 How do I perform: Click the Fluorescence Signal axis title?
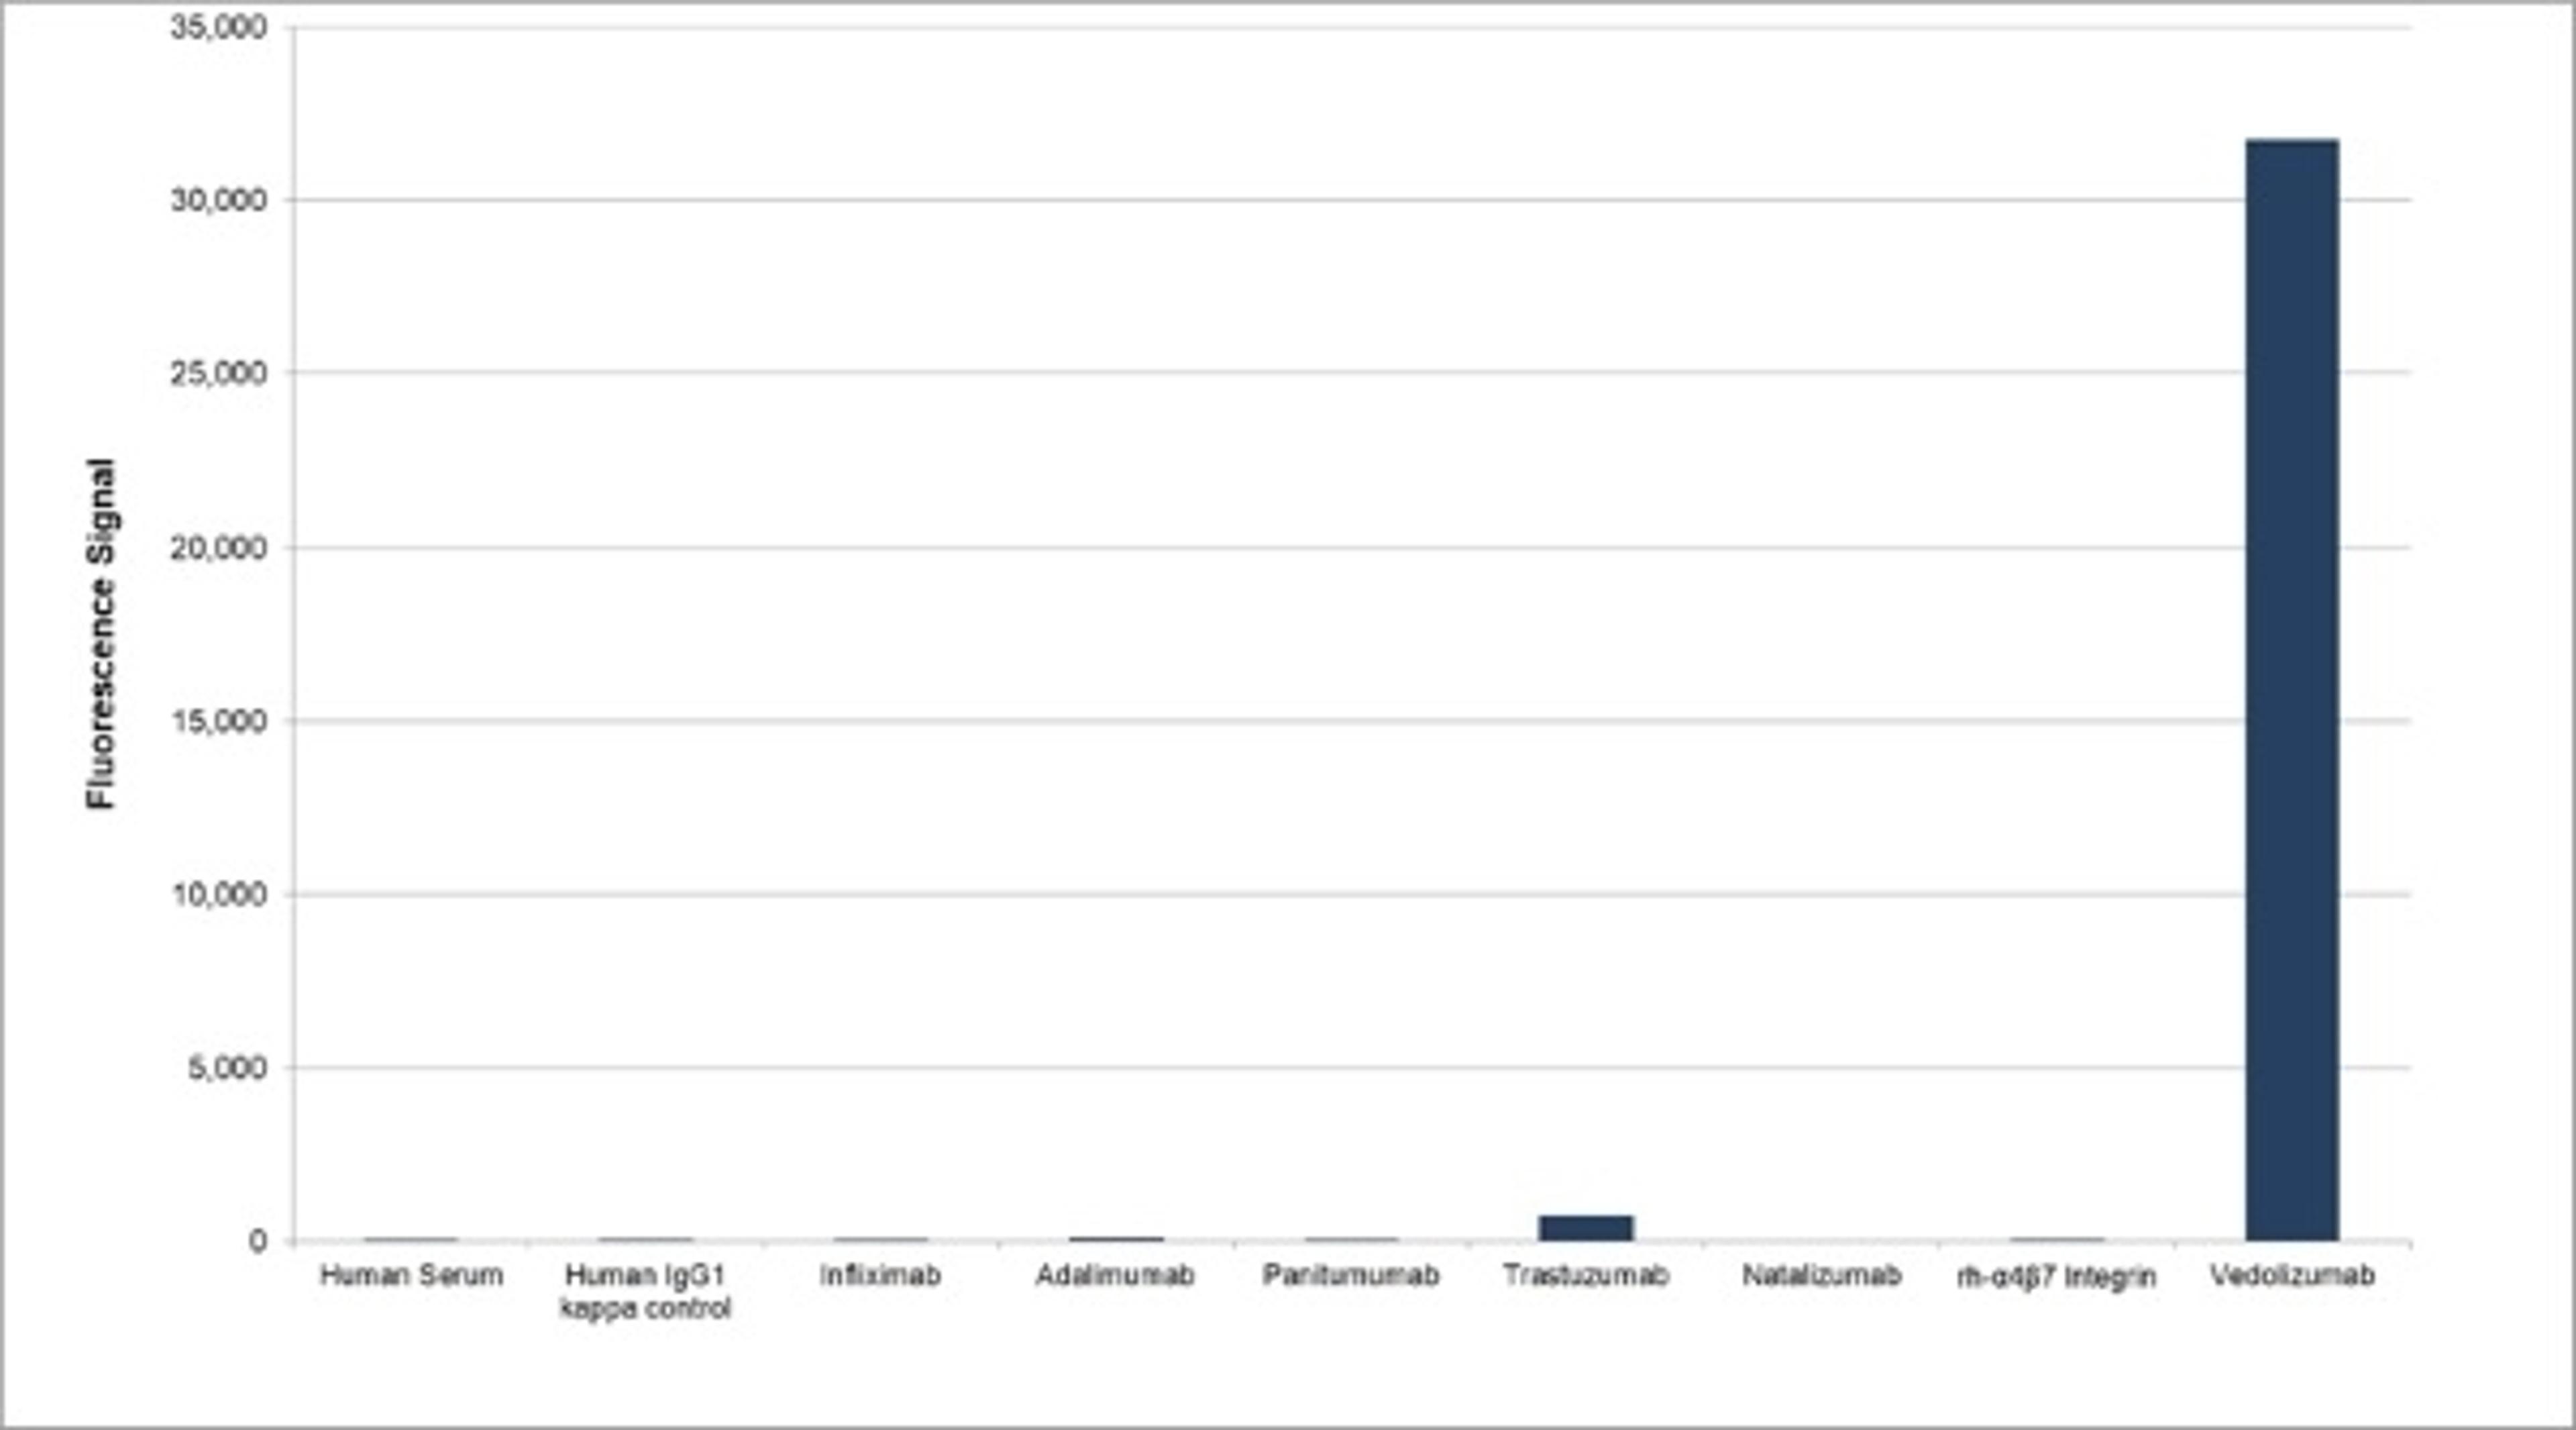click(101, 633)
